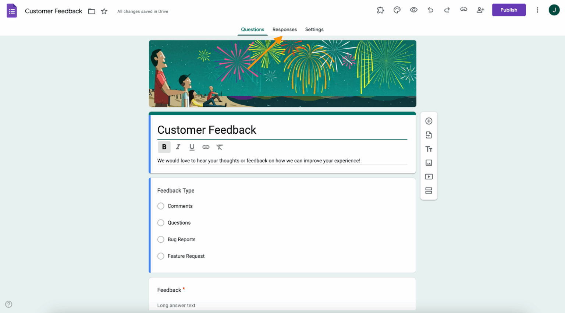Open the Import questions tool
565x313 pixels.
click(x=429, y=135)
